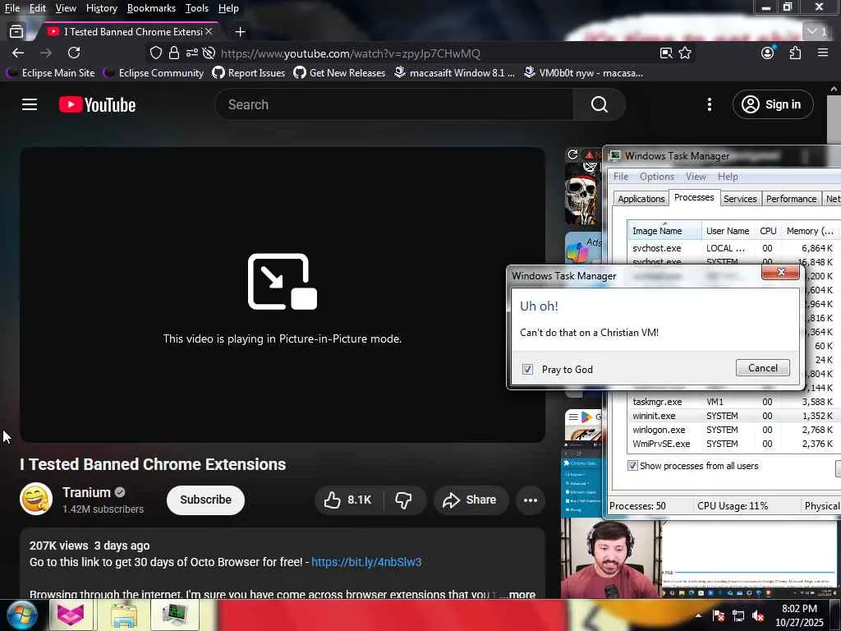The height and width of the screenshot is (631, 841).
Task: Open the network tray icon
Action: 738,616
